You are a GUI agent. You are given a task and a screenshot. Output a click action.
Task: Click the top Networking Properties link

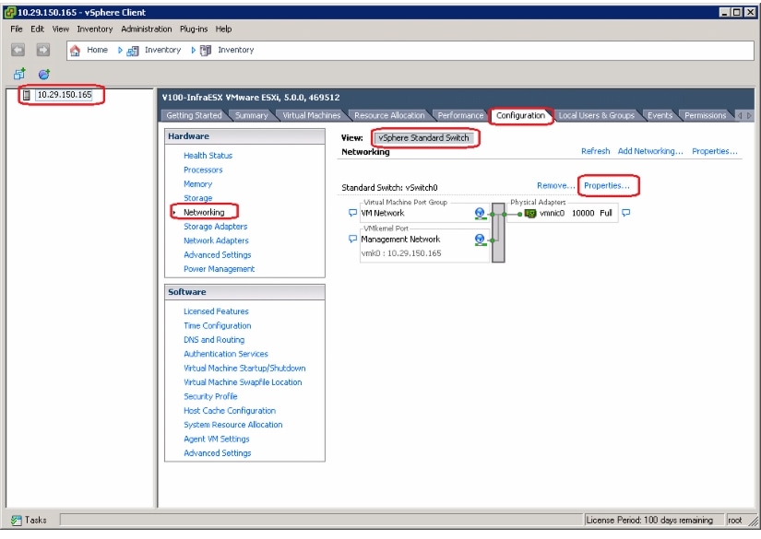pos(714,151)
